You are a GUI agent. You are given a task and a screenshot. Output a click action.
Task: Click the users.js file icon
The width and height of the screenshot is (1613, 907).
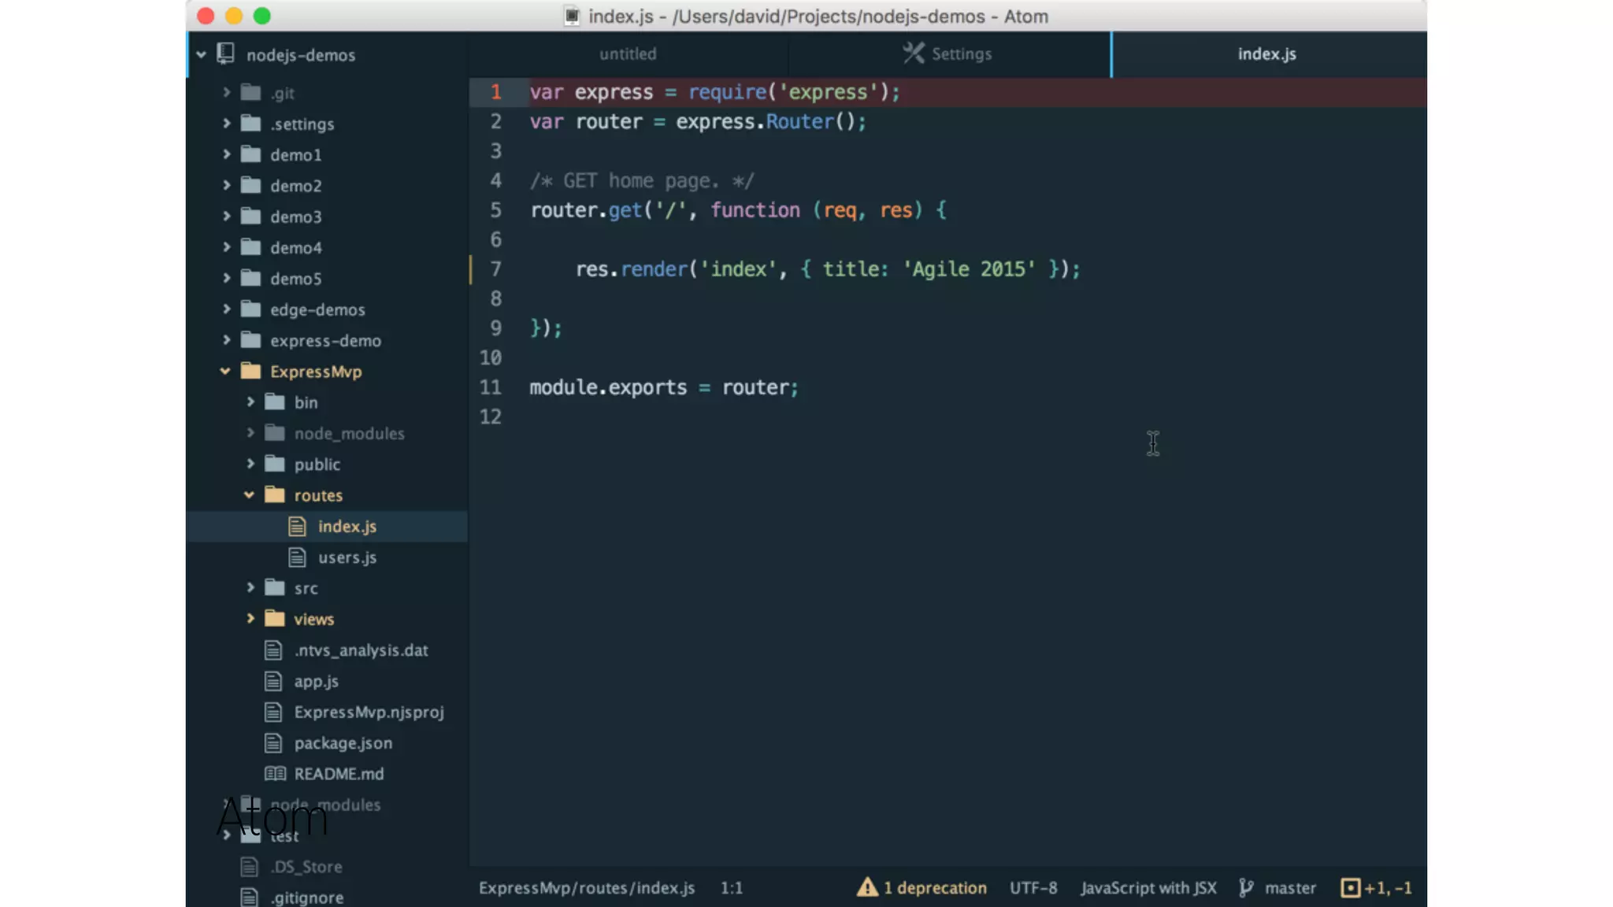click(297, 557)
